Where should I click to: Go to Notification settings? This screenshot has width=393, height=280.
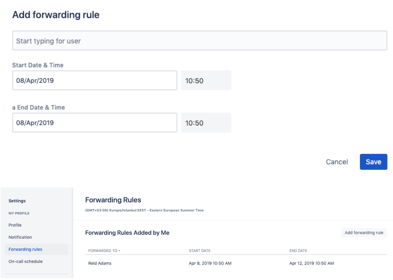(x=20, y=237)
